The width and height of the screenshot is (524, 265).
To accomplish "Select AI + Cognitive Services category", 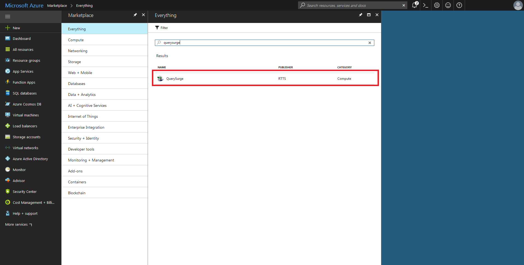I will 105,105.
